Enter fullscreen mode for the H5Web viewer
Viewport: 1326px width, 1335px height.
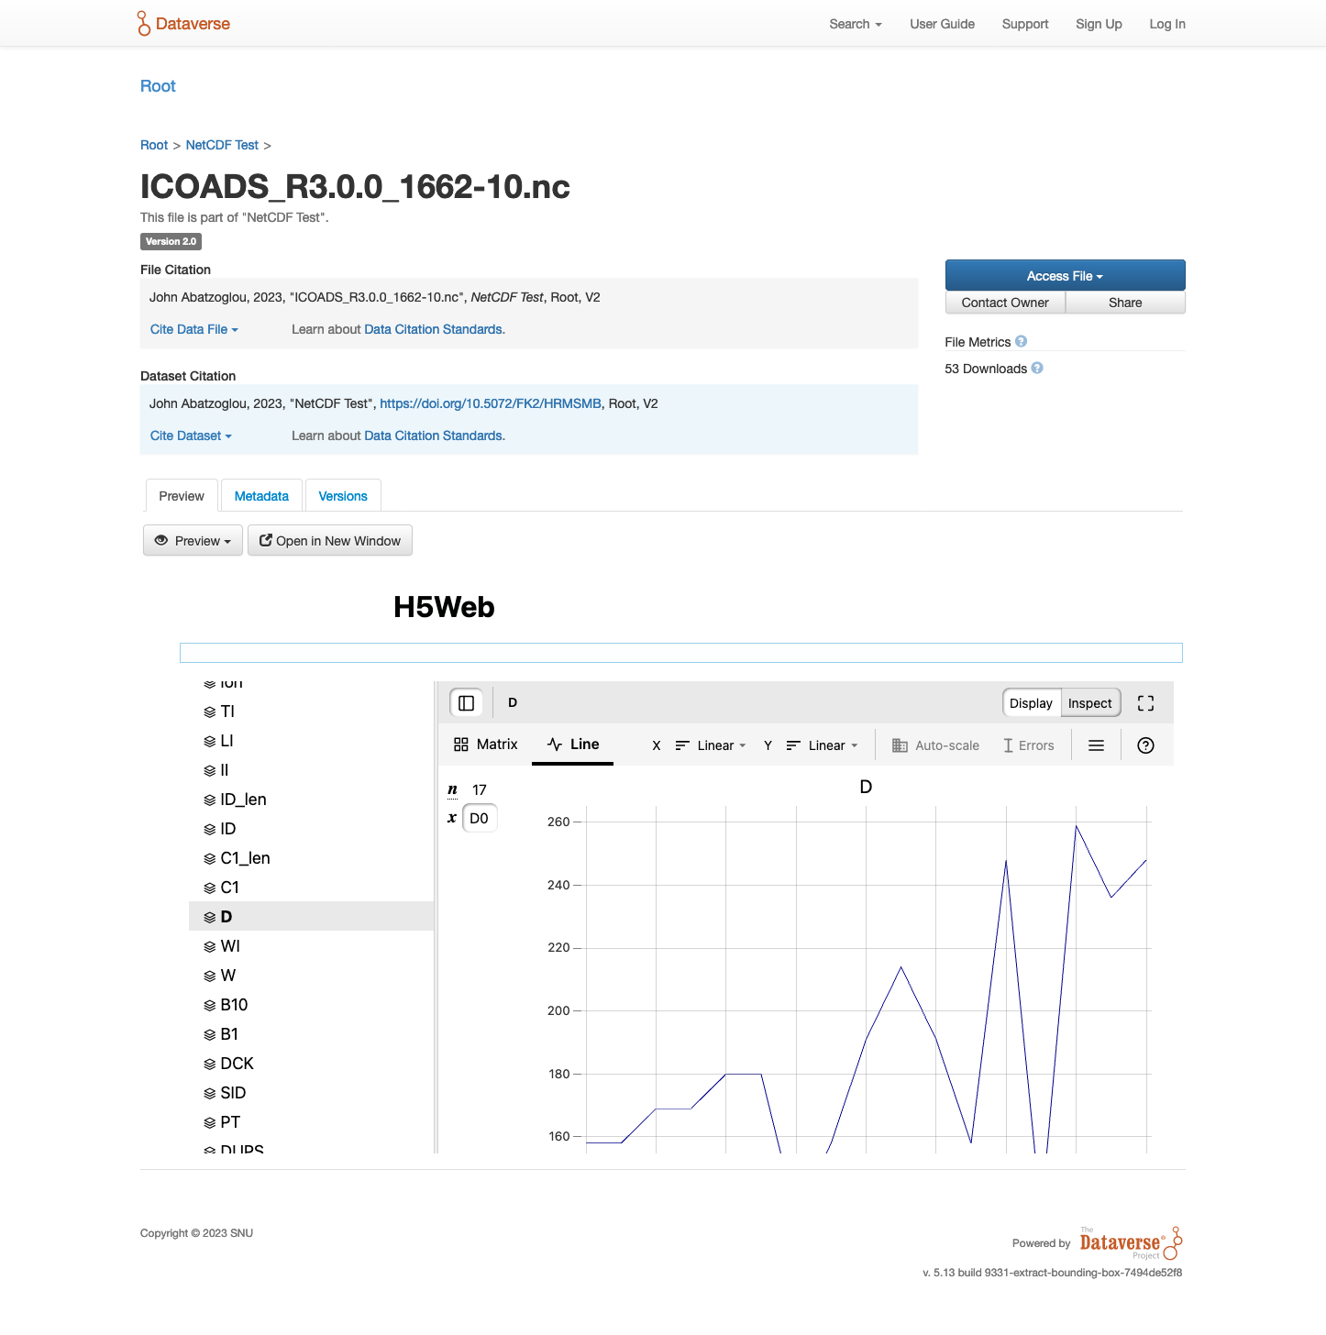[x=1145, y=703]
